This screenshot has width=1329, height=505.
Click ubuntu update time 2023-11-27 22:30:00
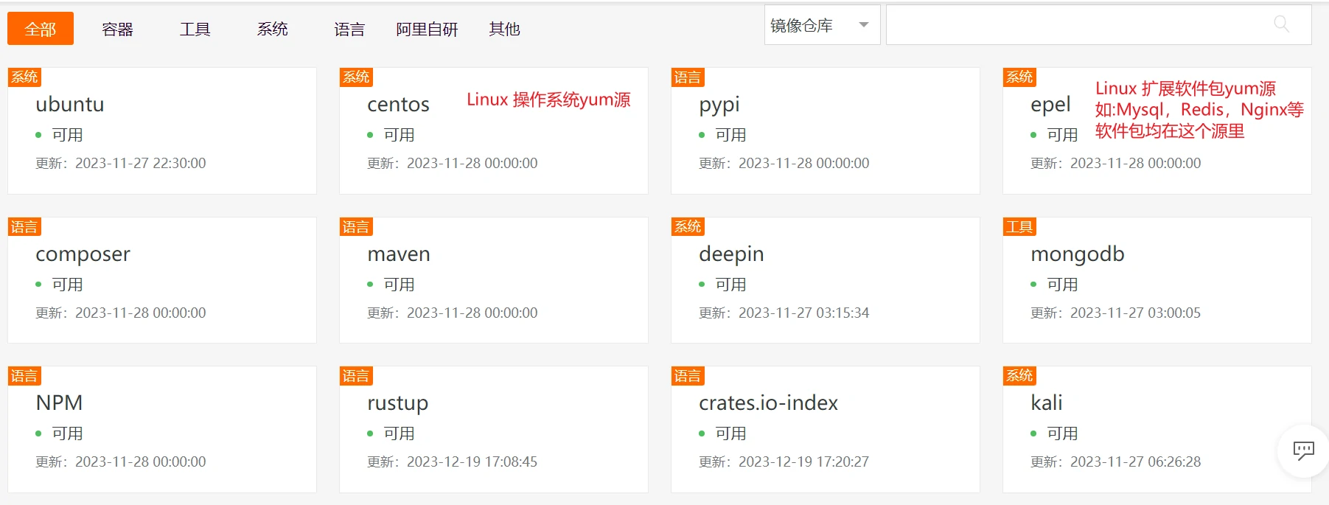(141, 163)
